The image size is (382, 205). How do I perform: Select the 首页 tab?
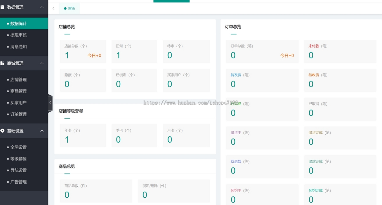(69, 9)
